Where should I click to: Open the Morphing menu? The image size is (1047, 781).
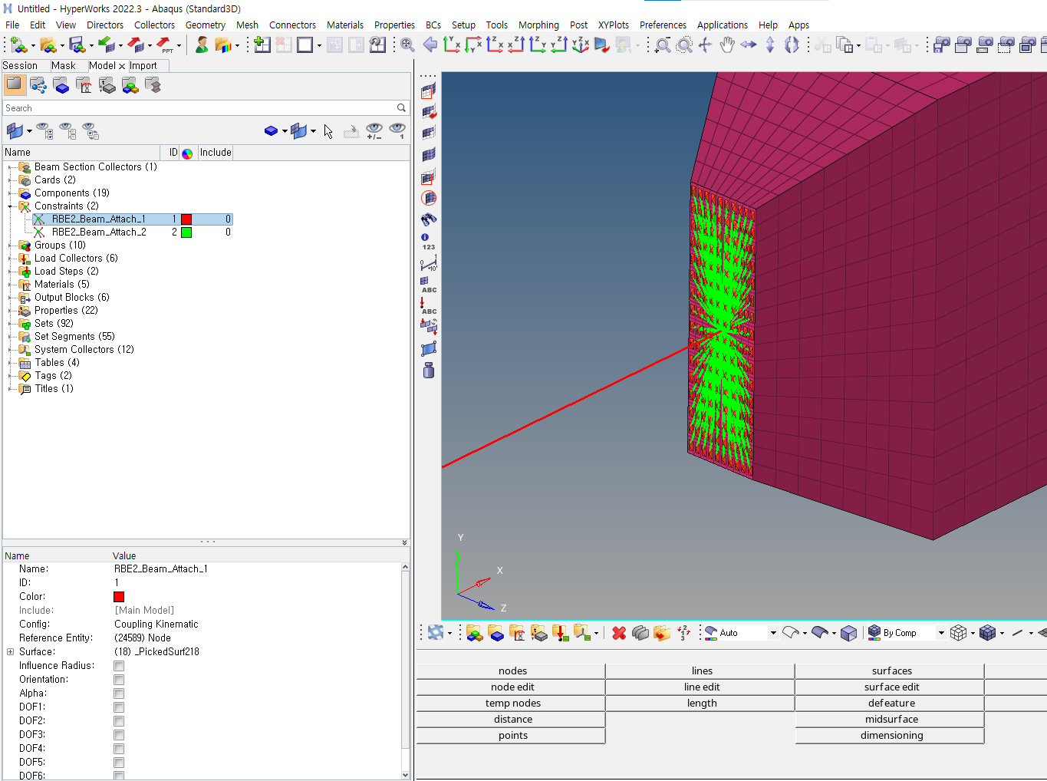tap(539, 25)
